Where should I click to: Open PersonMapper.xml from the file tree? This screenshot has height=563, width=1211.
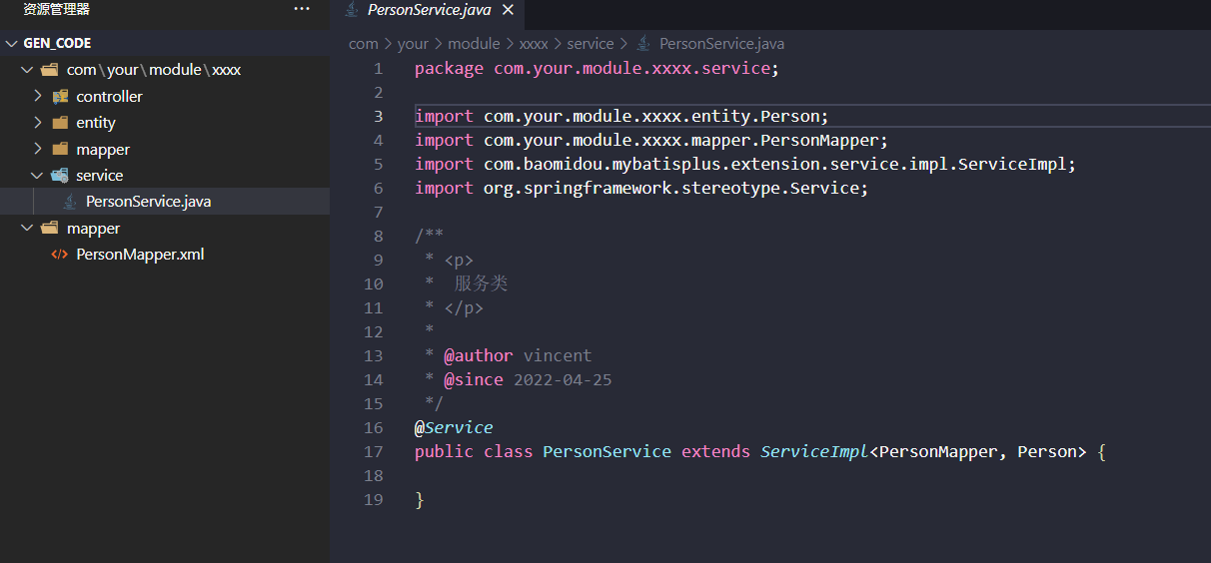click(140, 255)
